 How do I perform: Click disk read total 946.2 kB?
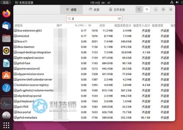pos(126,96)
